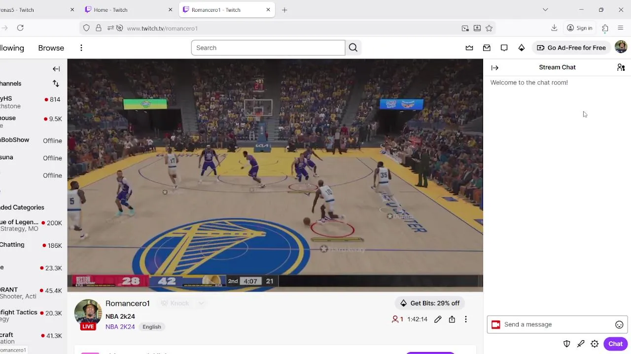This screenshot has width=631, height=354.
Task: Collapse the left sidebar arrow icon
Action: 56,69
